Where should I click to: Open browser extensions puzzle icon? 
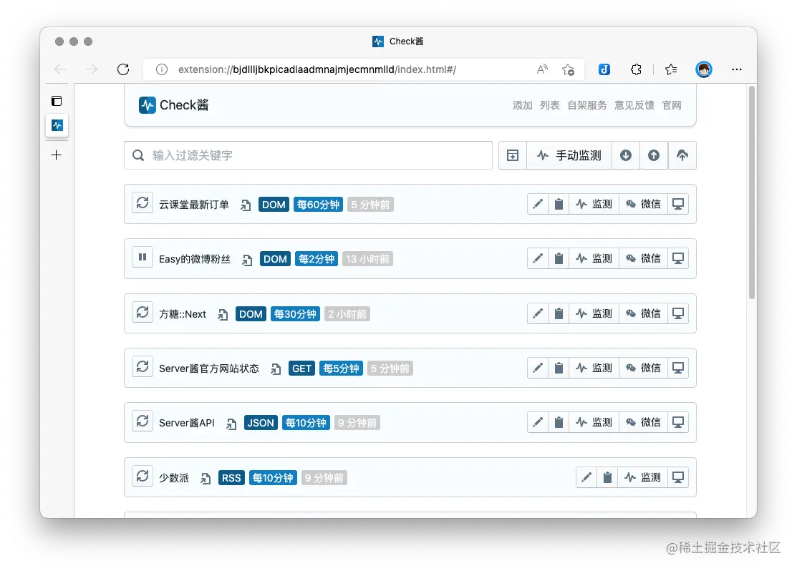636,69
